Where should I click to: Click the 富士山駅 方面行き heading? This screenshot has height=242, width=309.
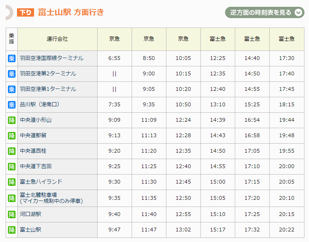pyautogui.click(x=71, y=12)
